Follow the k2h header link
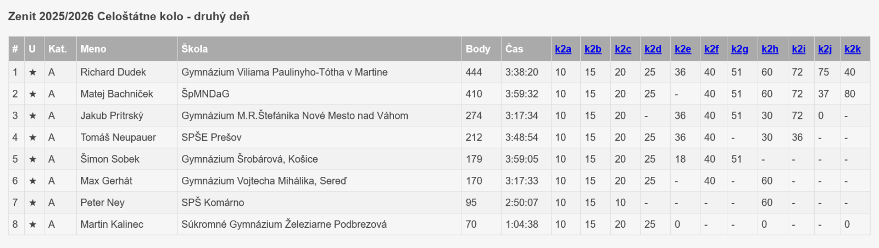The width and height of the screenshot is (879, 248). pyautogui.click(x=770, y=49)
